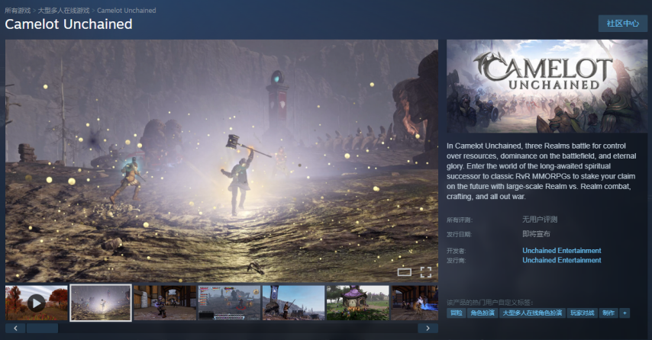Viewport: 652px width, 340px height.
Task: Click the 所有游戏 breadcrumb link
Action: point(18,11)
